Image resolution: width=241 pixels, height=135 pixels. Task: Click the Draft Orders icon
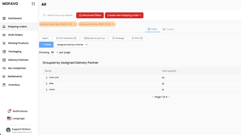tap(4, 35)
